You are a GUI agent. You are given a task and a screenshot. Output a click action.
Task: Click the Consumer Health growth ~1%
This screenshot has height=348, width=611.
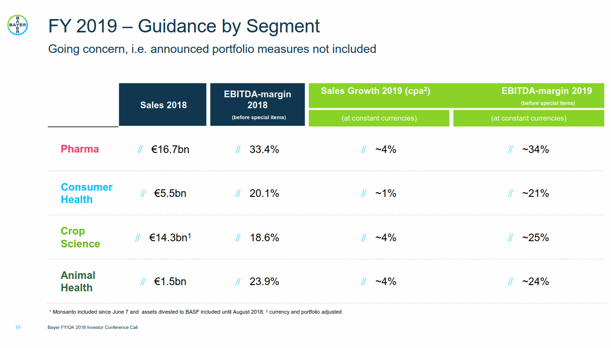386,194
